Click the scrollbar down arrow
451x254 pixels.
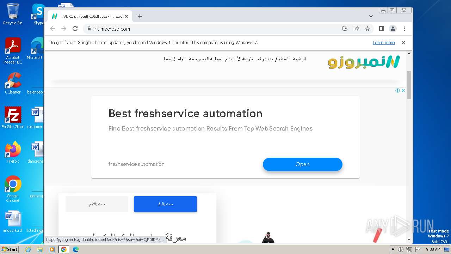409,240
